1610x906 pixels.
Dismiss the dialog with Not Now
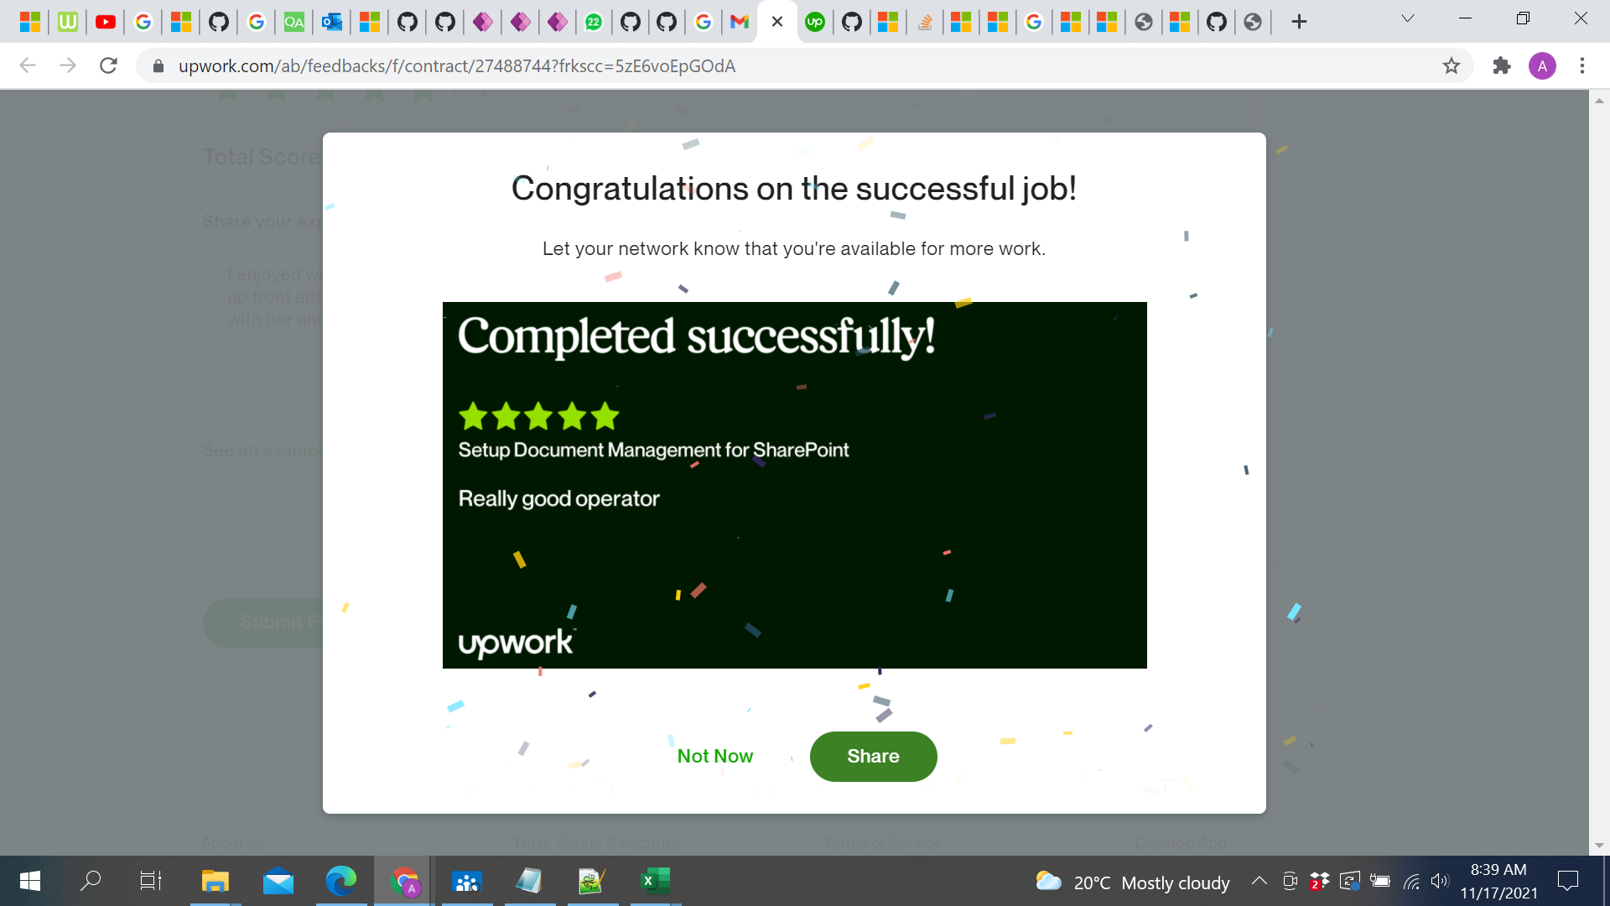coord(714,756)
